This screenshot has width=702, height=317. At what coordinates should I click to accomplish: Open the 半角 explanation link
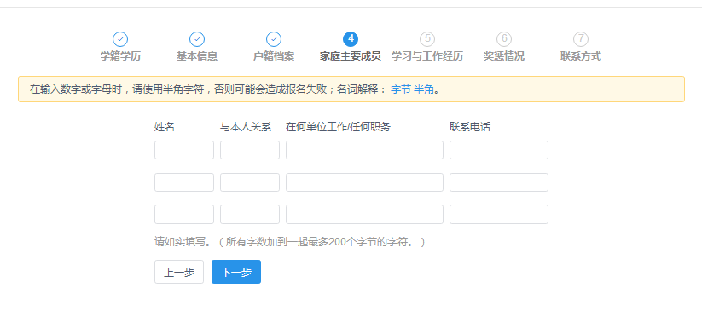[424, 89]
